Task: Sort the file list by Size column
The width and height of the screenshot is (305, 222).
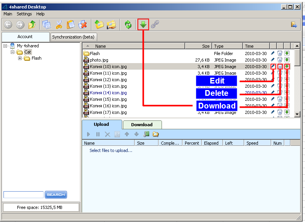Action: point(198,46)
